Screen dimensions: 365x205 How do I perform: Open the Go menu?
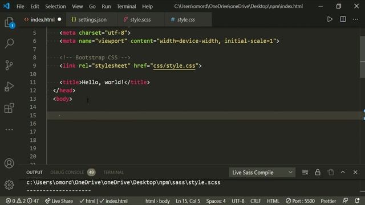click(92, 6)
